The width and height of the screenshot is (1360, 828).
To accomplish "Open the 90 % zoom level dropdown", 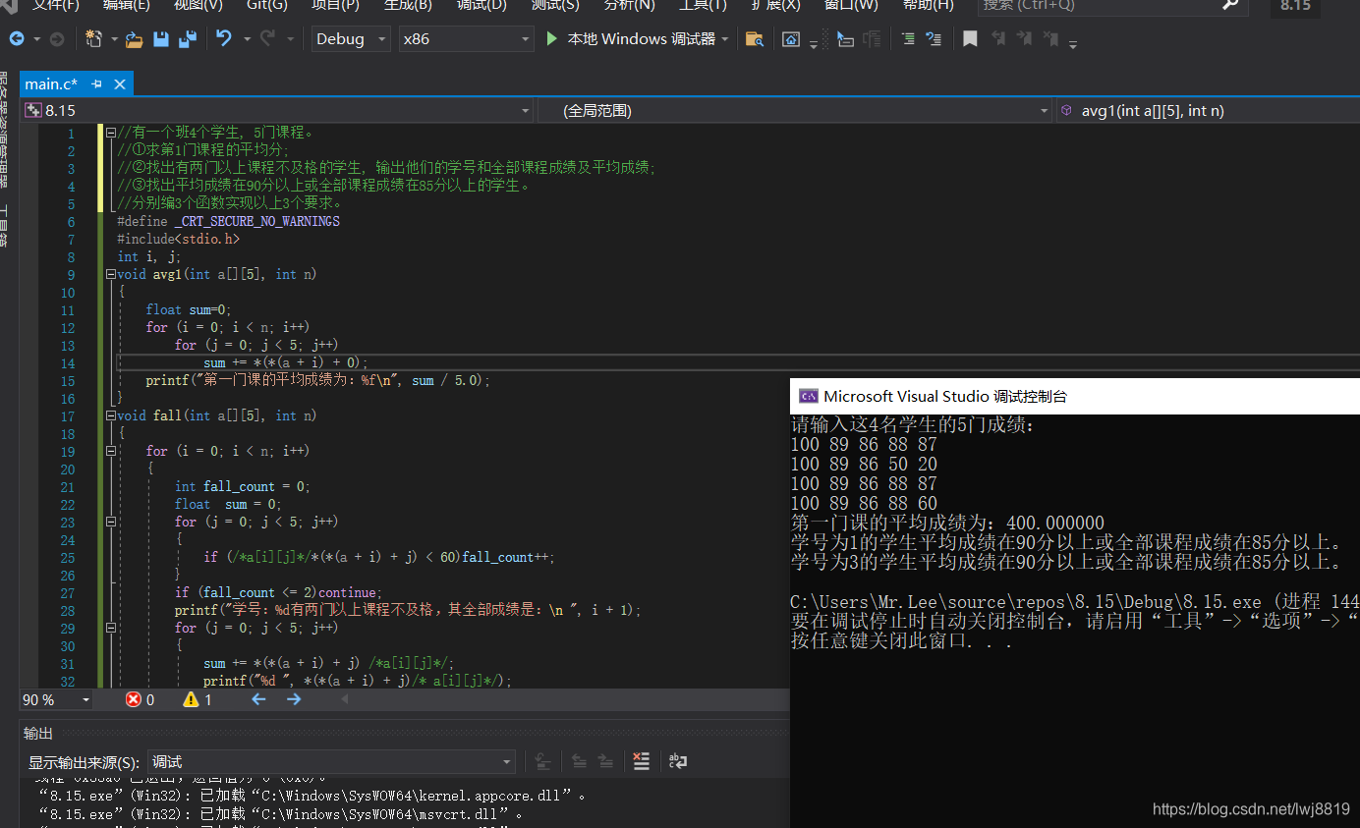I will point(57,699).
